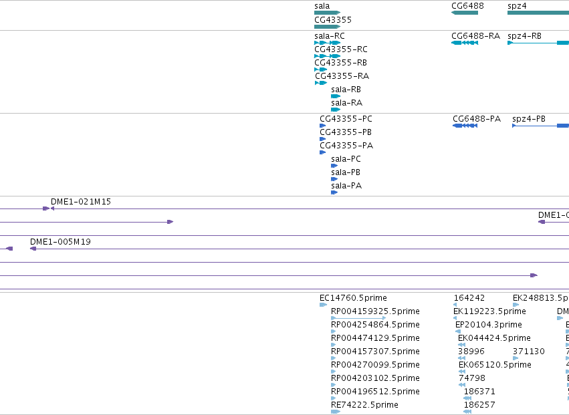The image size is (569, 415).
Task: Click the 186371 feature label
Action: 479,392
